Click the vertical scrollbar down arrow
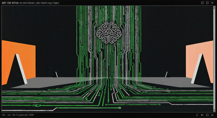 coord(214,111)
